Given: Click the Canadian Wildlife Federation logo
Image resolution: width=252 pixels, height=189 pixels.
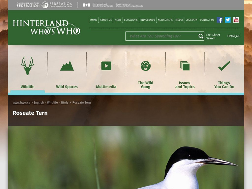Looking at the screenshot, I should point(44,5).
